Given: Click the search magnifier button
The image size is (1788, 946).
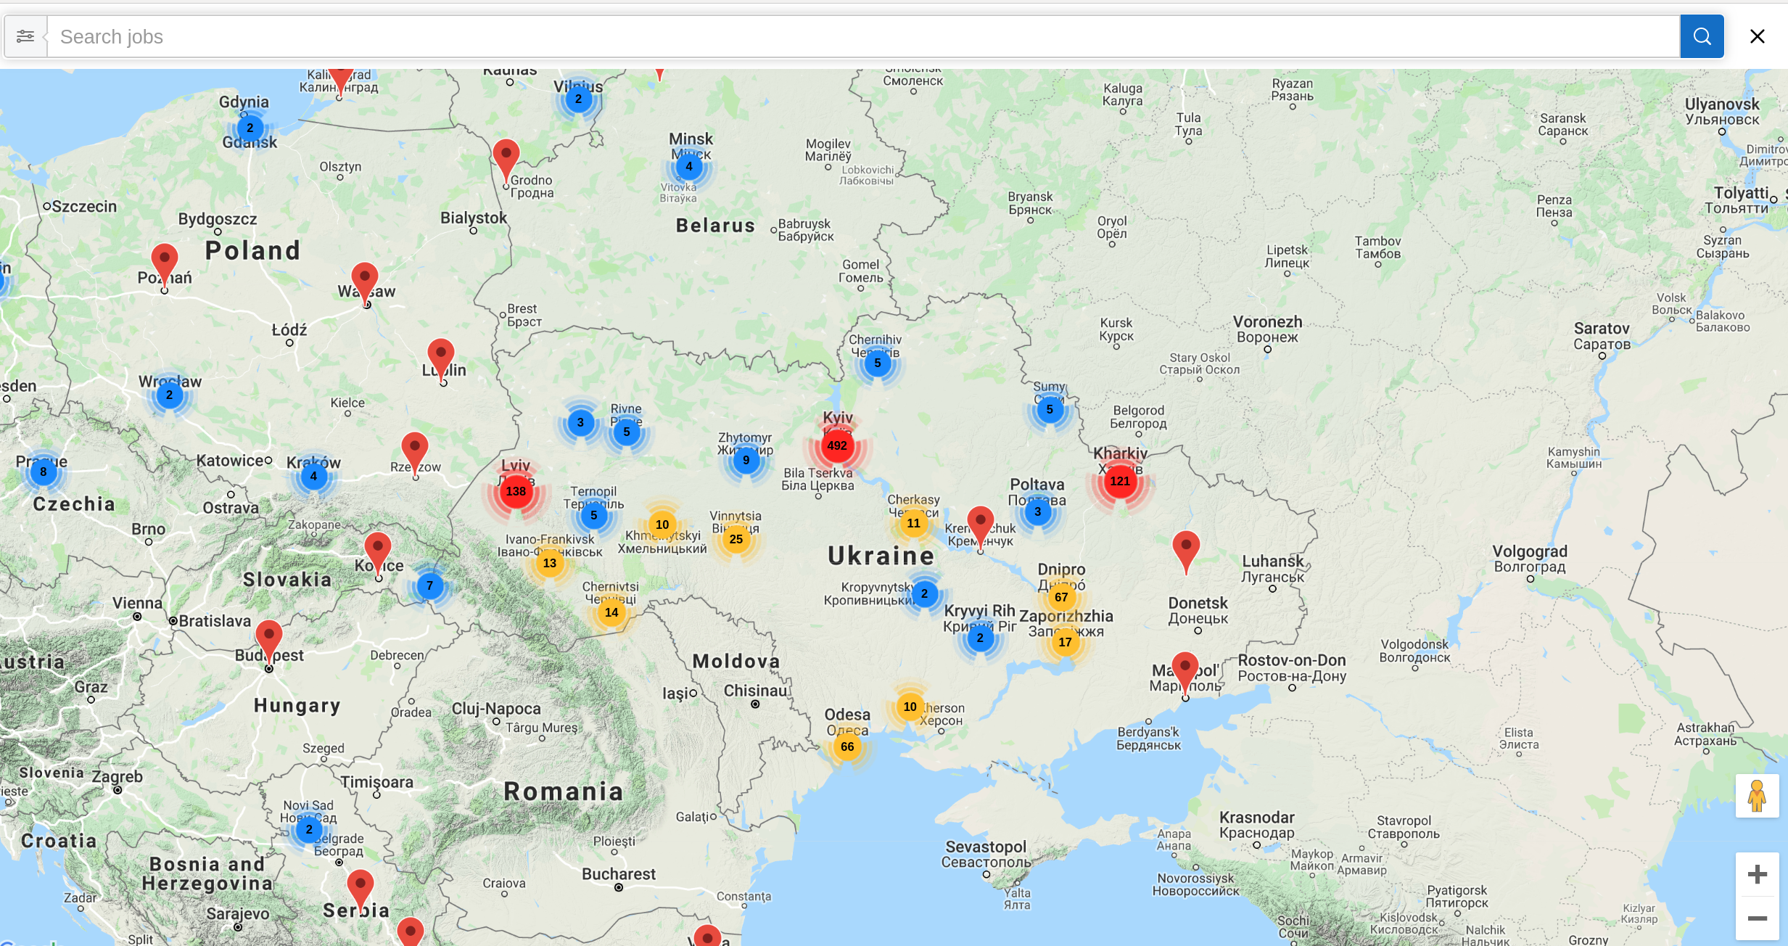Looking at the screenshot, I should click(1701, 36).
